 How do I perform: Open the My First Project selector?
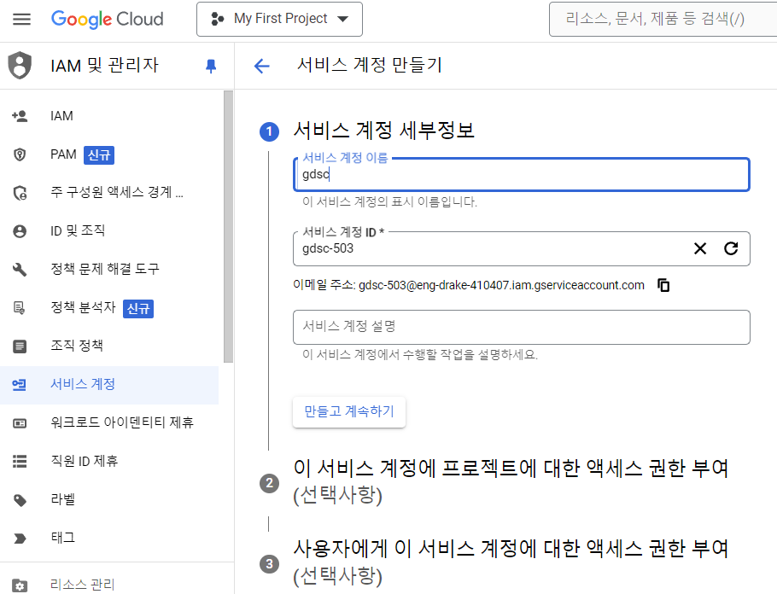(x=279, y=20)
